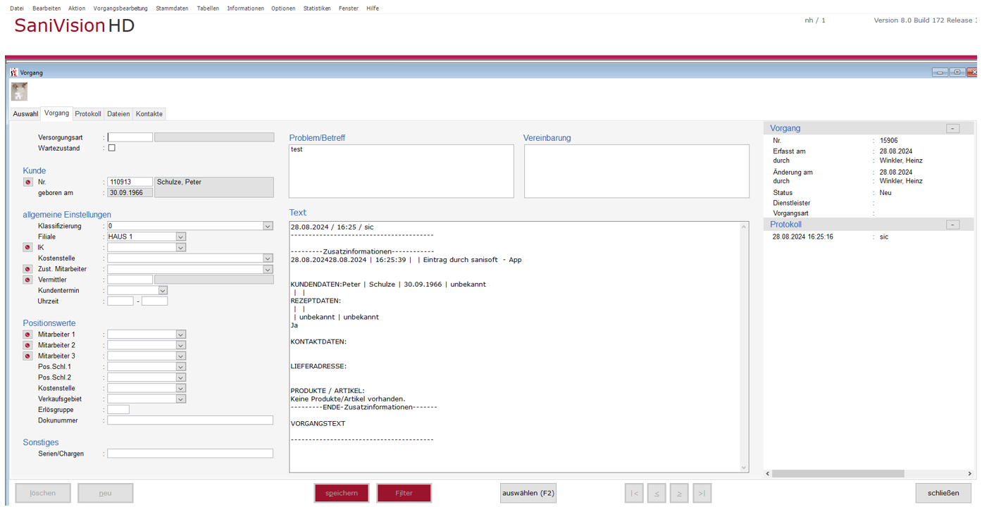This screenshot has width=982, height=507.
Task: Open the Filiale dropdown showing HAUS 1
Action: point(181,237)
